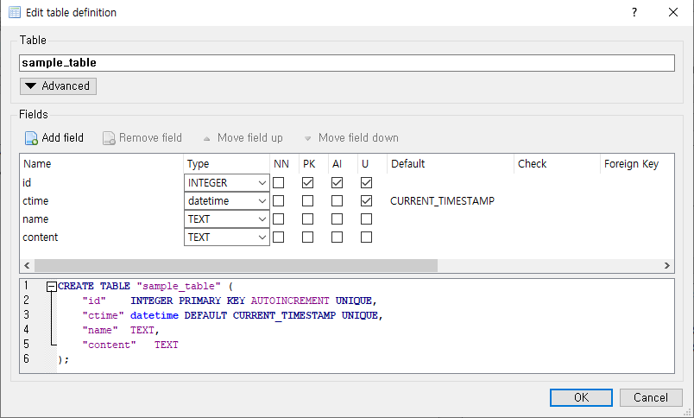Click the Check column header
The height and width of the screenshot is (418, 694).
[x=558, y=164]
